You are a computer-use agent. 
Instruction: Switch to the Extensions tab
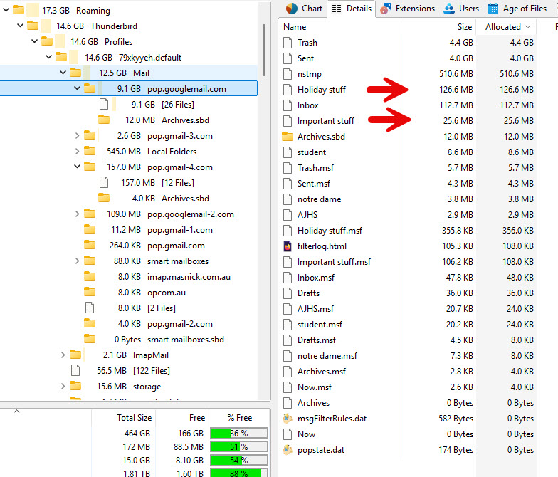click(x=407, y=9)
